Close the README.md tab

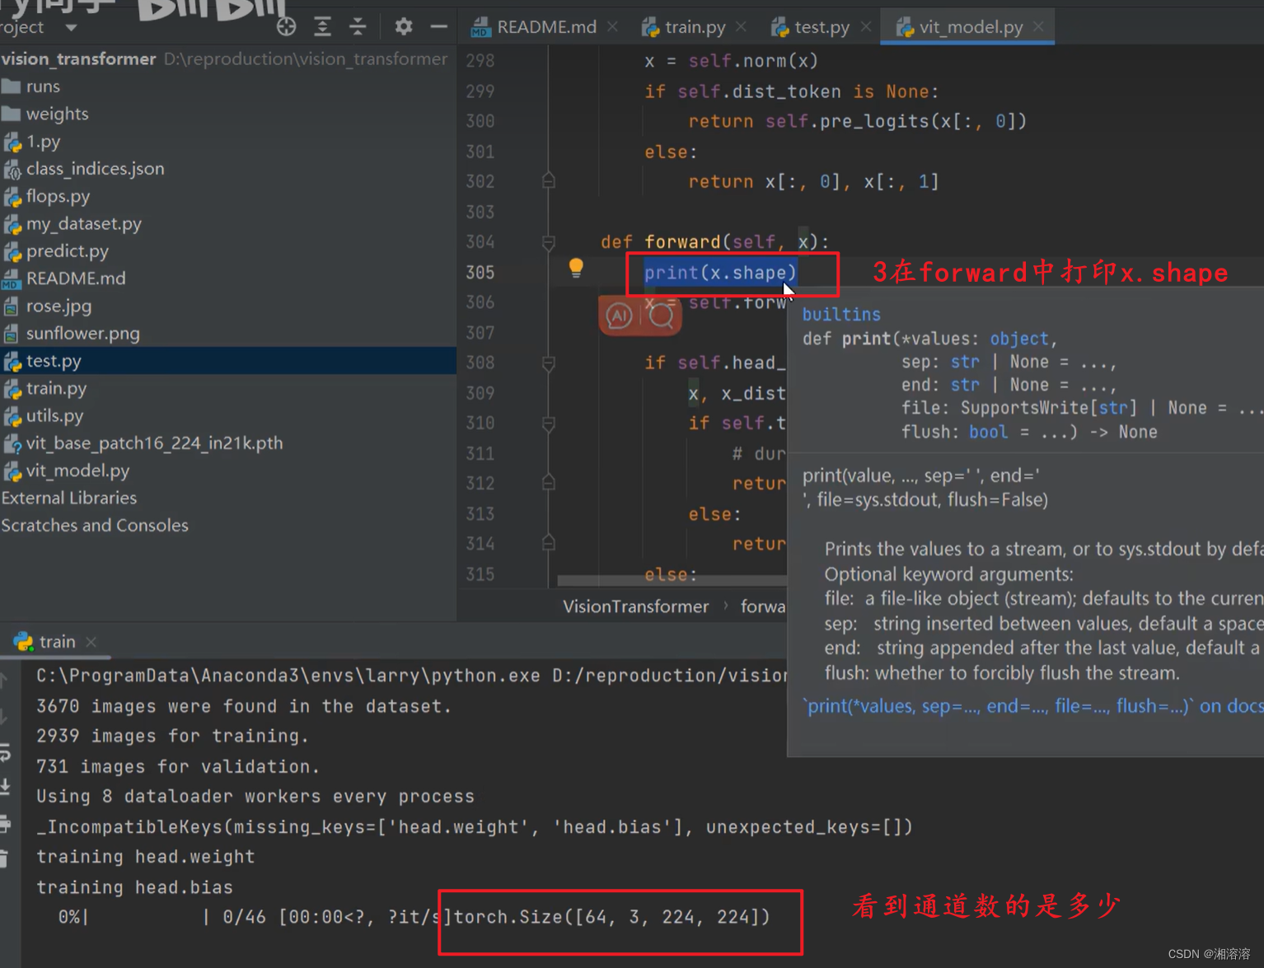tap(613, 27)
